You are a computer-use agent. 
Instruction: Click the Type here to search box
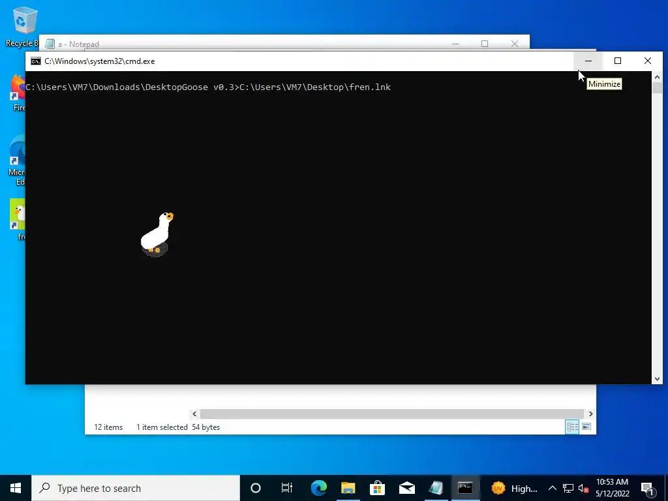(x=136, y=488)
